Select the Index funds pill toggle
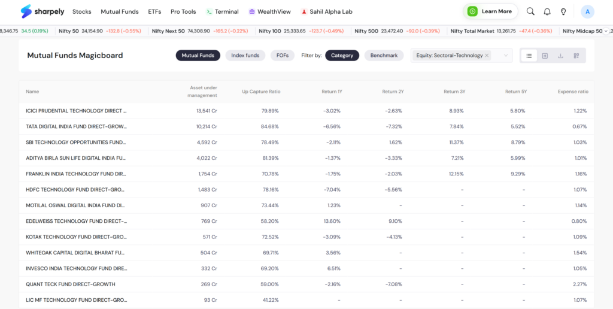This screenshot has width=613, height=309. click(x=245, y=56)
